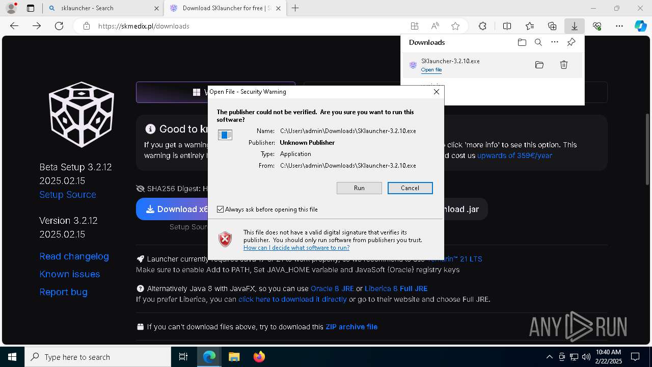Select the Download SKlauncher for free tab

[225, 8]
